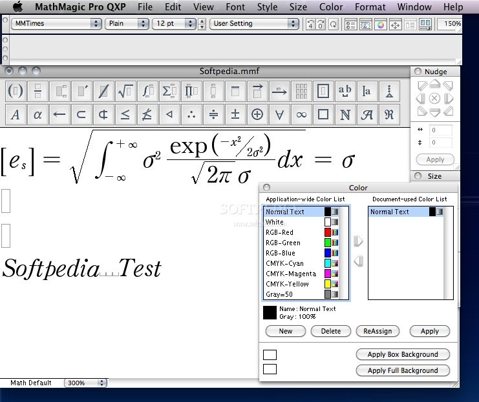The image size is (479, 402).
Task: Open the File menu
Action: tap(145, 6)
